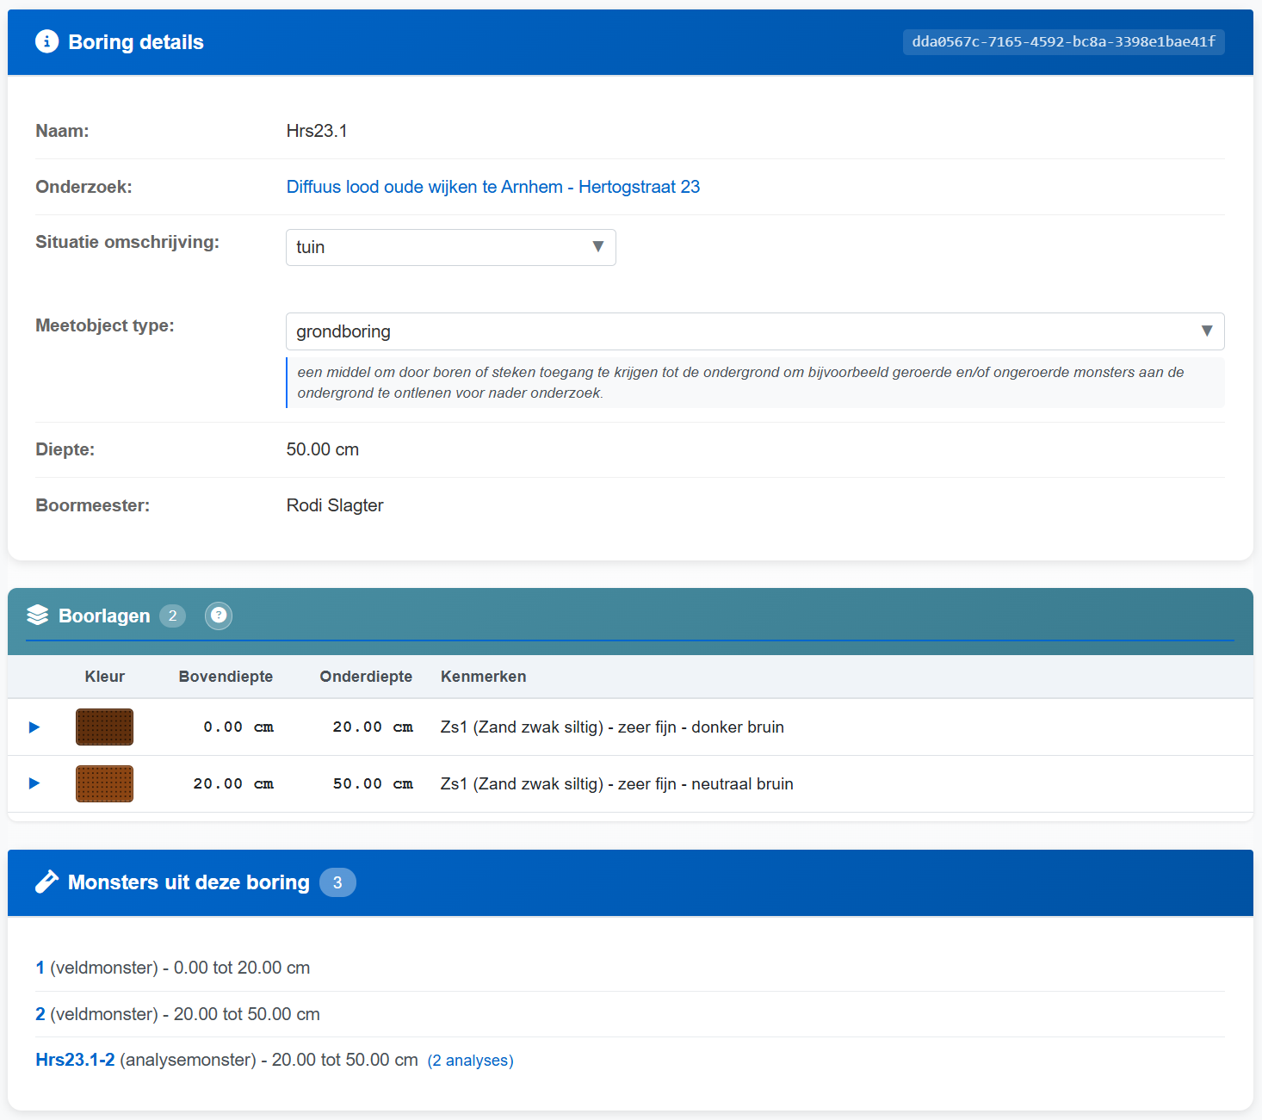The width and height of the screenshot is (1262, 1120).
Task: Click the Monsters count badge showing 3
Action: [337, 882]
